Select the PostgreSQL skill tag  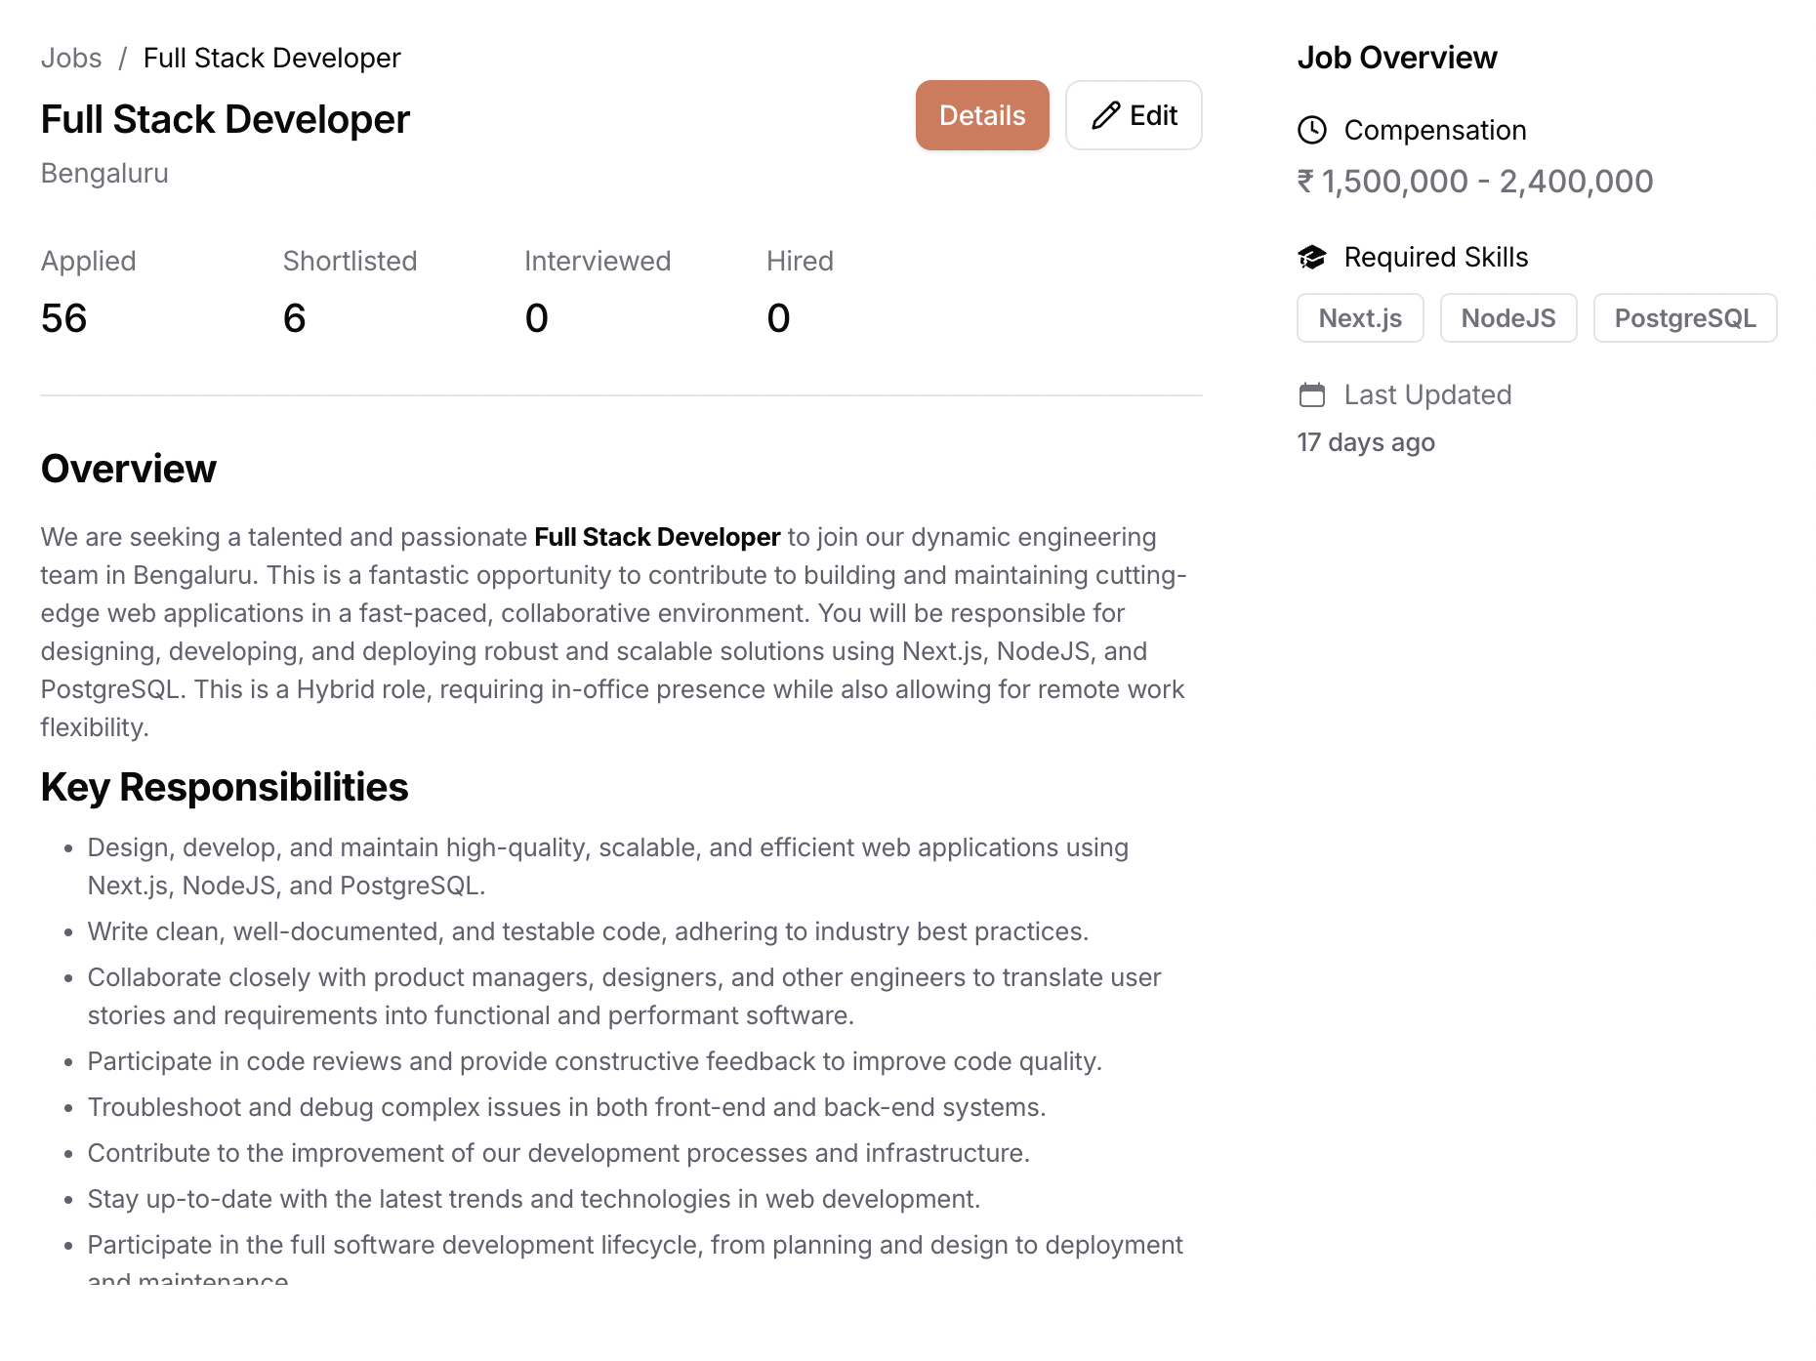[1684, 318]
